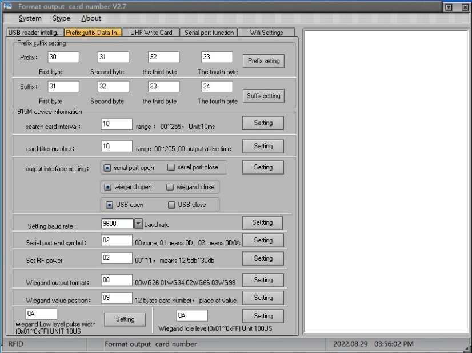
Task: Click the Suffix setting button
Action: coord(263,96)
